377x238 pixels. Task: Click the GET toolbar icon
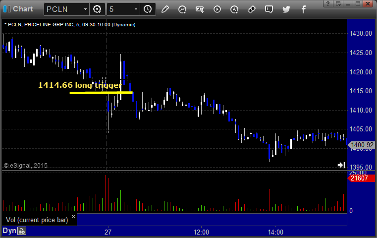(200, 9)
